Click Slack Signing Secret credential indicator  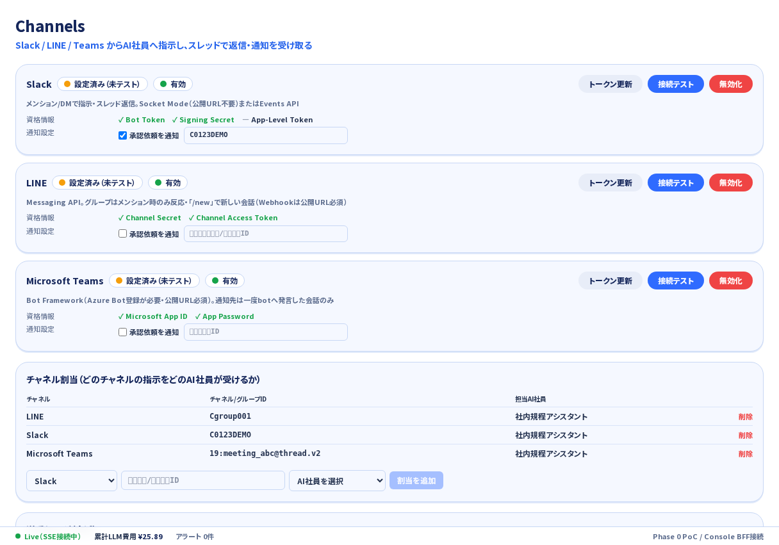[x=203, y=120]
